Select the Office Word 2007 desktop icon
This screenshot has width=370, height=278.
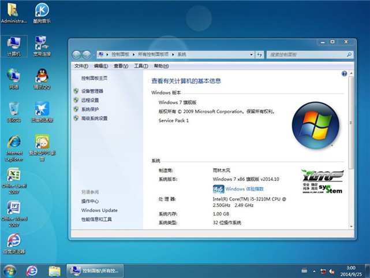(x=13, y=211)
